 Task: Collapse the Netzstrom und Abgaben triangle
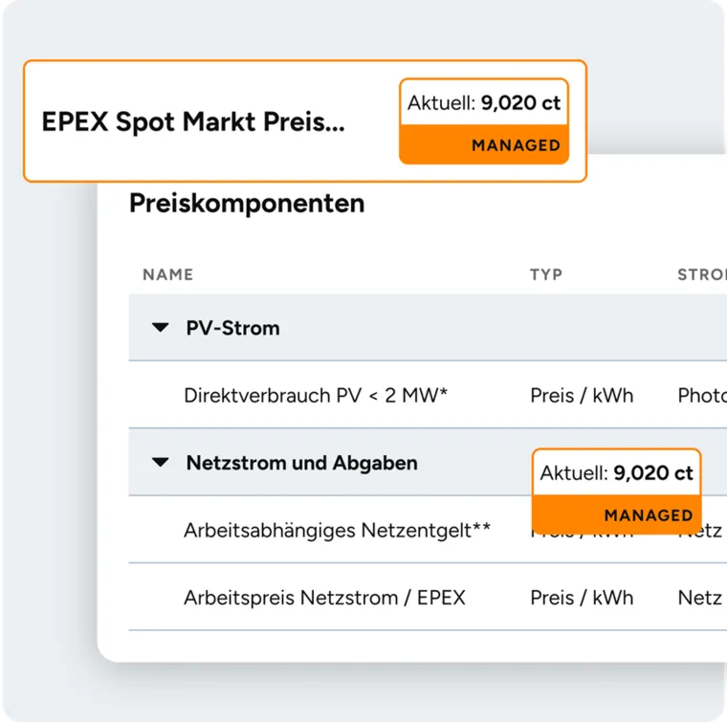click(x=160, y=463)
